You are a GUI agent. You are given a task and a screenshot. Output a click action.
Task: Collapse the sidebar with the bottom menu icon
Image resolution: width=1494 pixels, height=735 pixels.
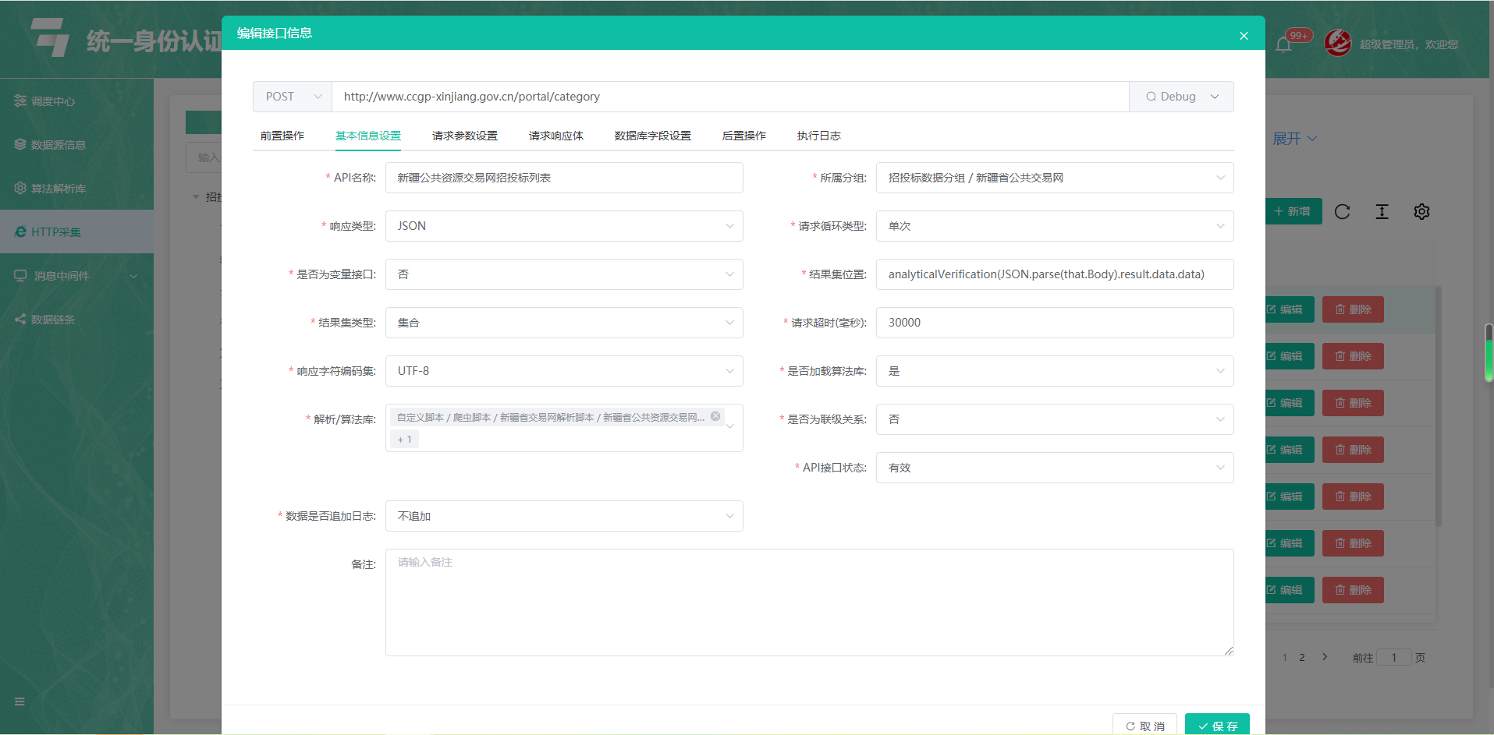(x=20, y=701)
